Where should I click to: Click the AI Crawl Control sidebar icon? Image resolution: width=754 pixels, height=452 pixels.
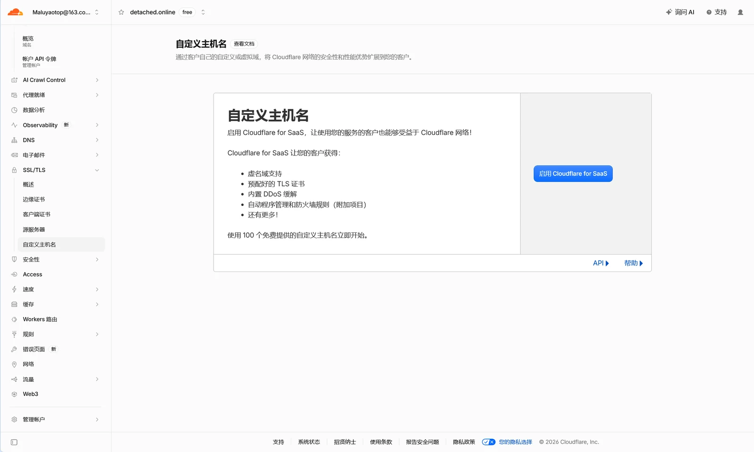(14, 80)
